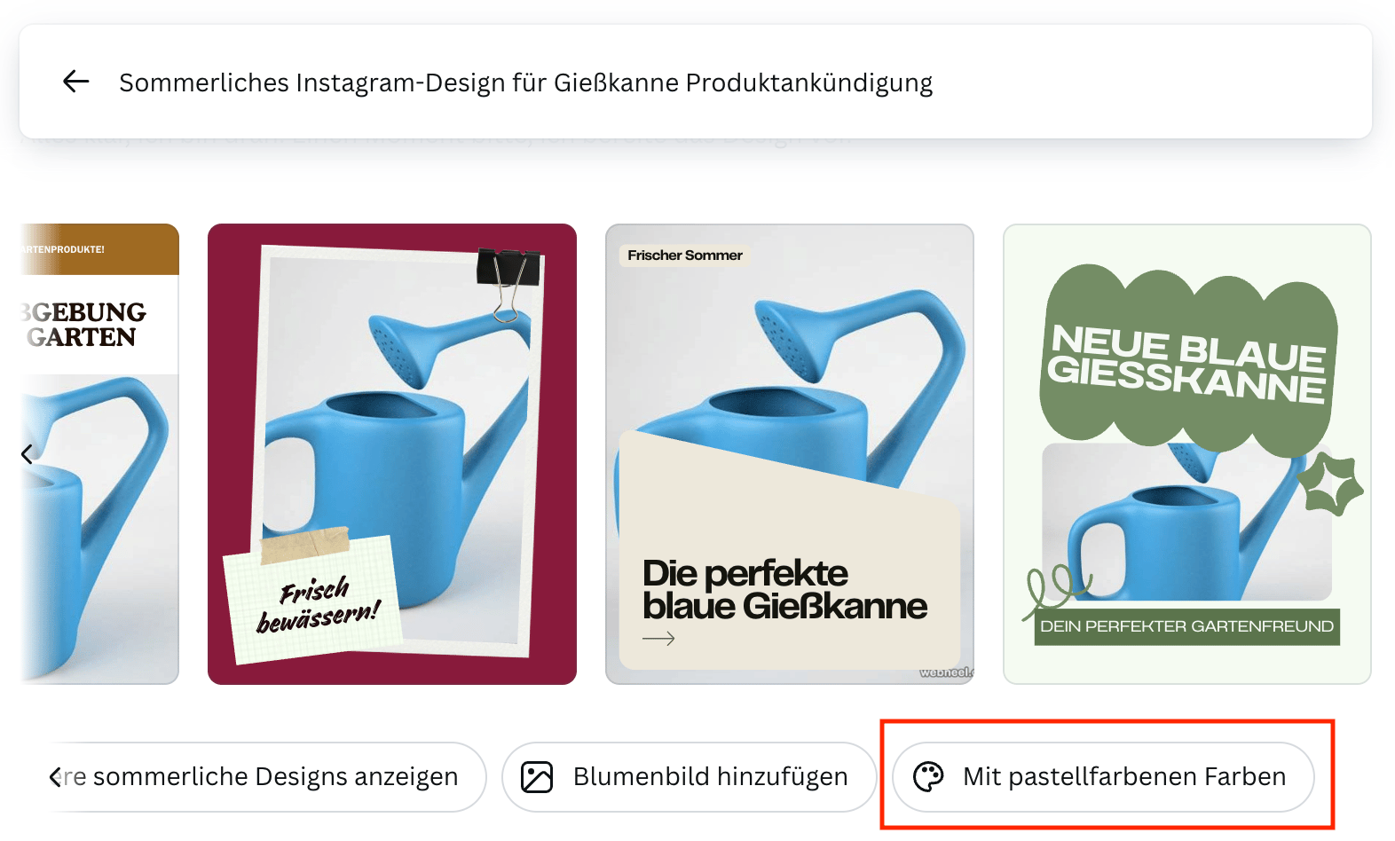The width and height of the screenshot is (1395, 841).
Task: Click the 'Frisch bewässern!' note paper
Action: (x=312, y=597)
